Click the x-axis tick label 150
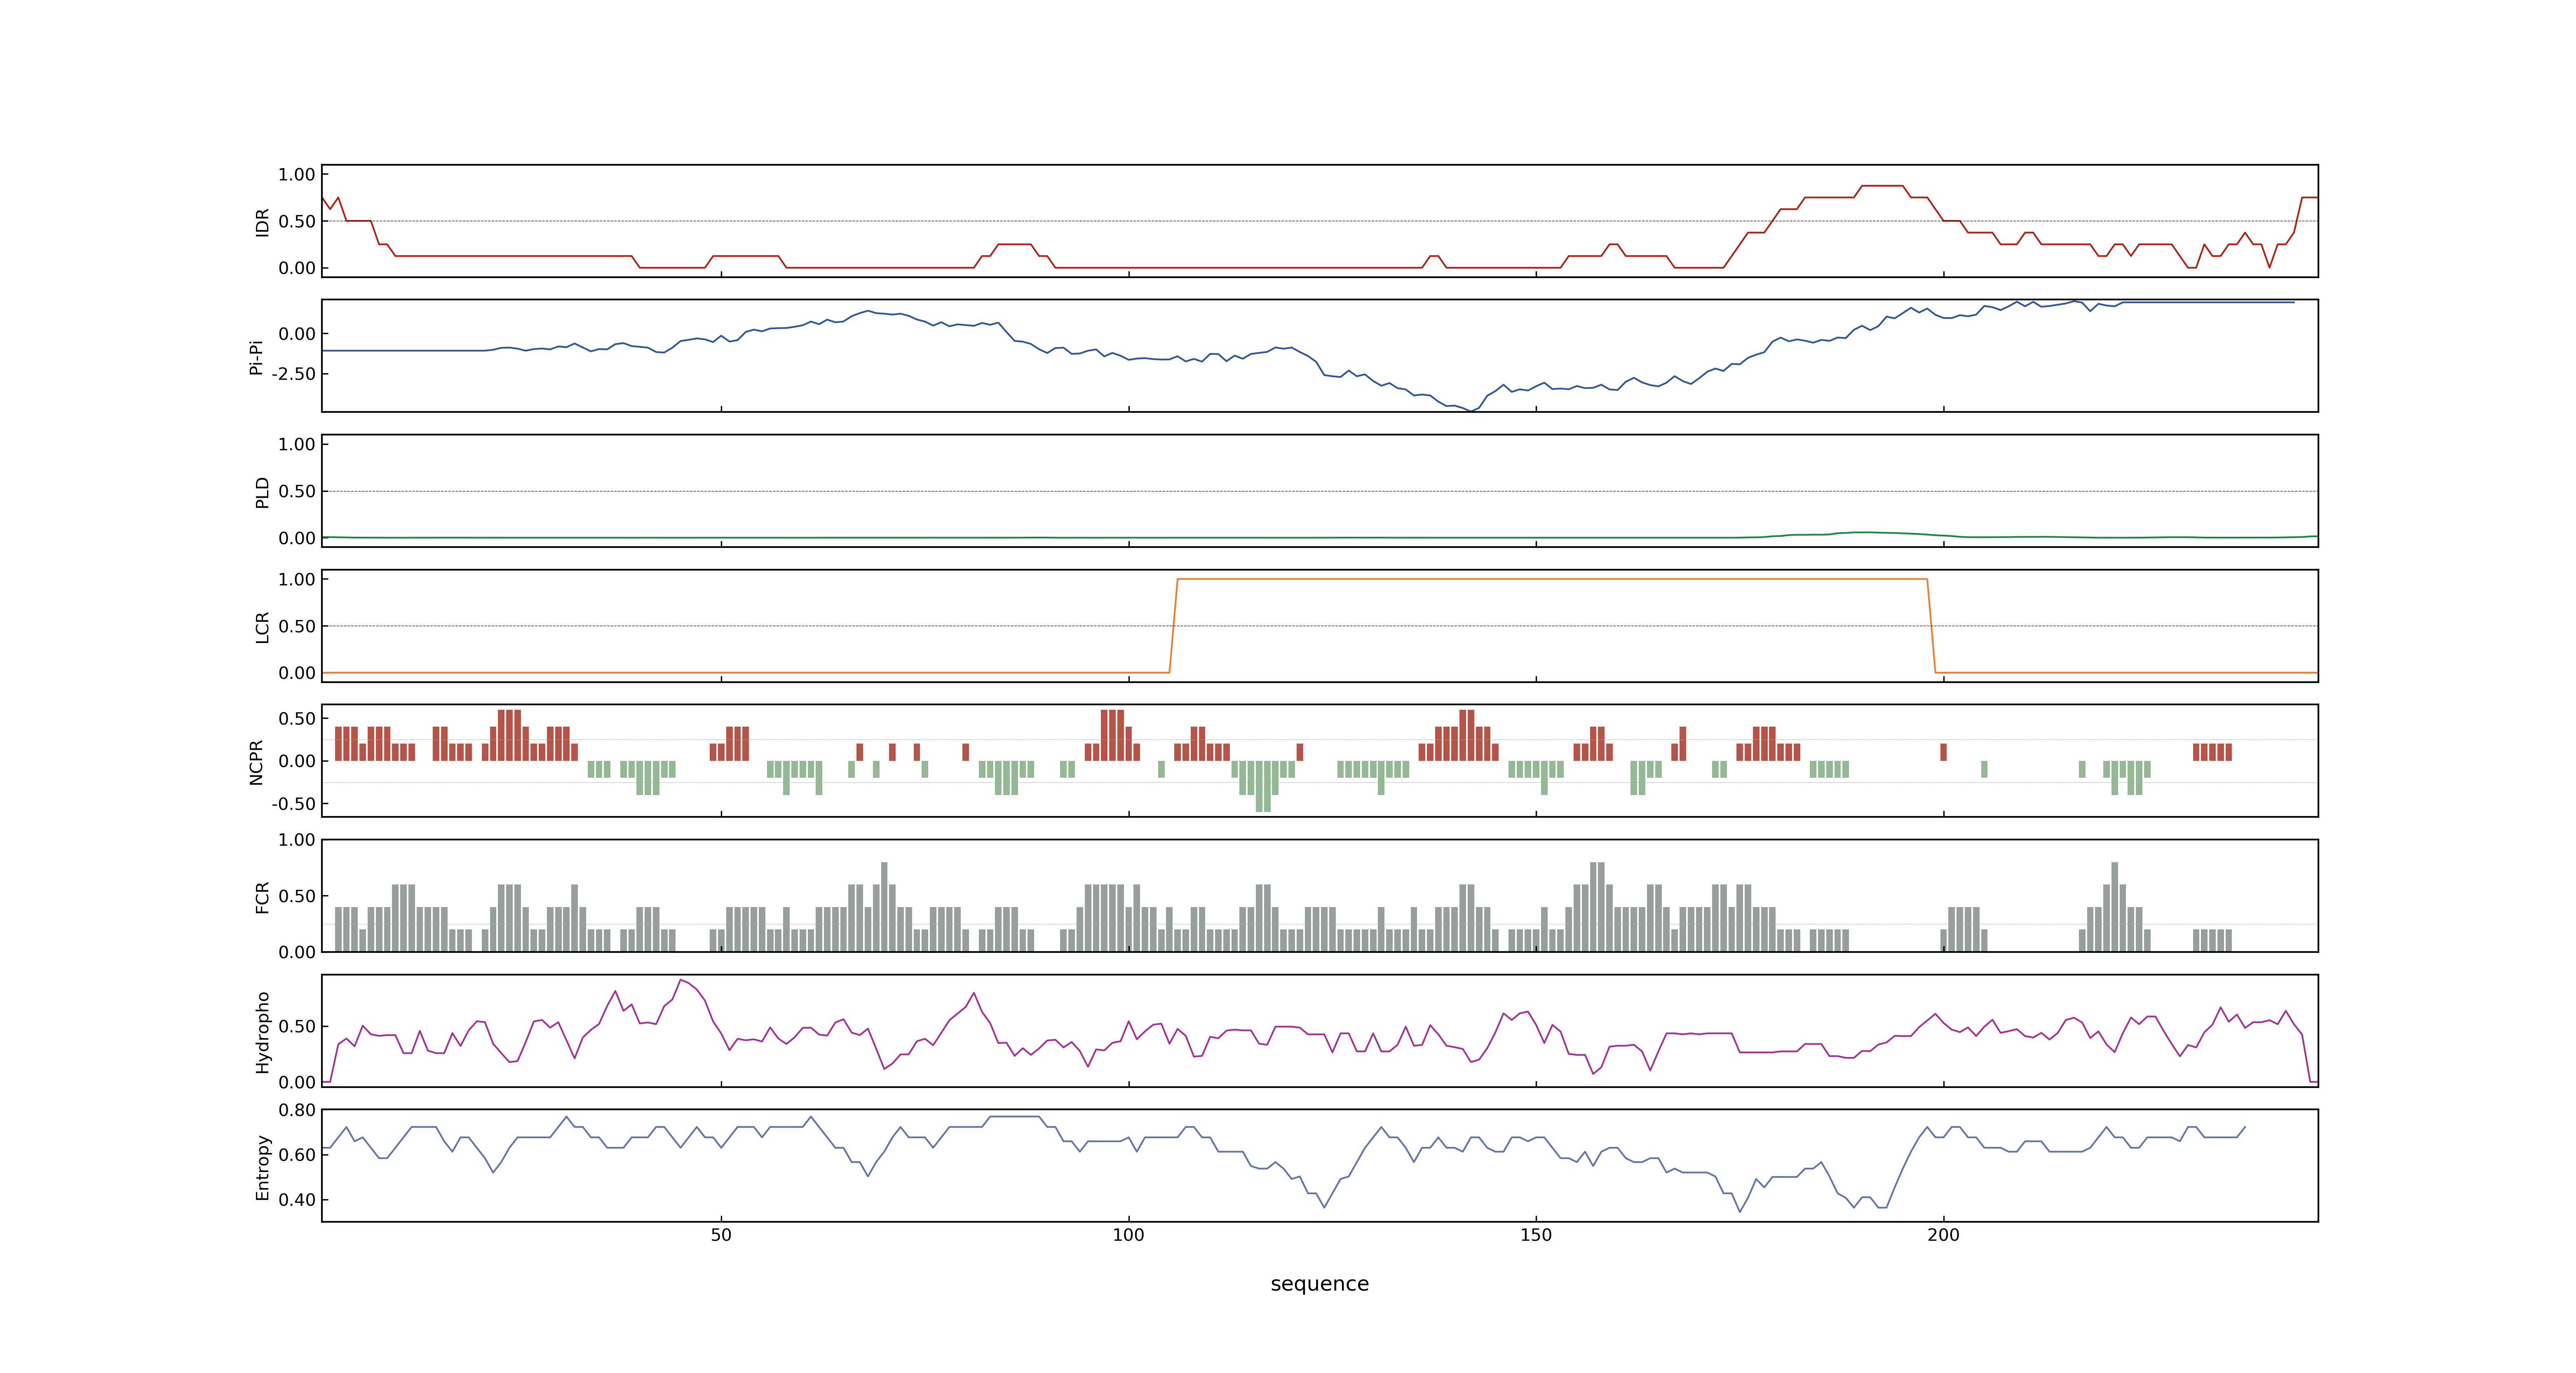 1536,1235
